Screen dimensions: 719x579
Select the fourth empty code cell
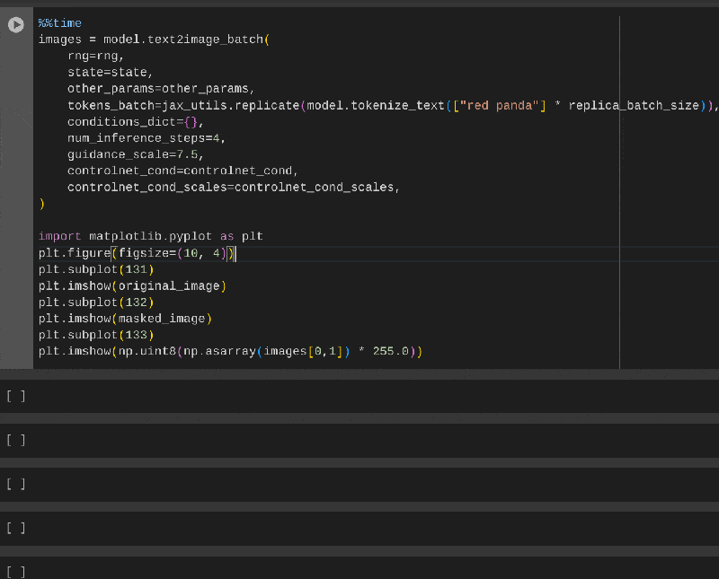click(359, 528)
